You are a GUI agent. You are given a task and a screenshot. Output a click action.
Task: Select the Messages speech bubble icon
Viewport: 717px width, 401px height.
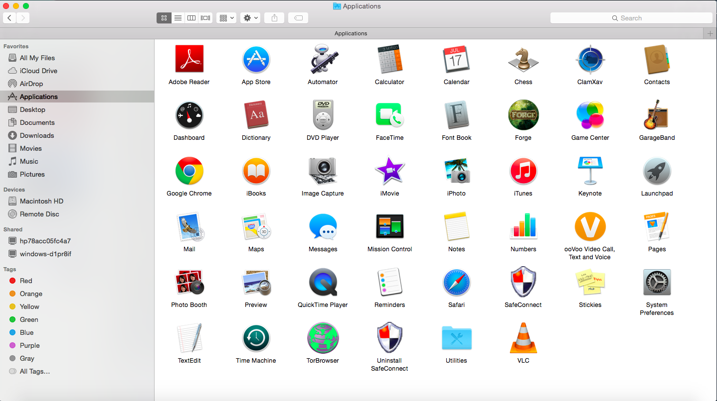(323, 227)
